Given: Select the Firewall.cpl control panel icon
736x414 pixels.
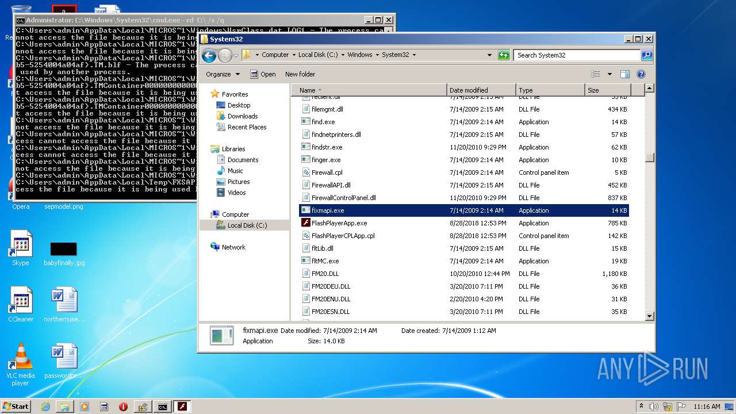Looking at the screenshot, I should (x=306, y=172).
